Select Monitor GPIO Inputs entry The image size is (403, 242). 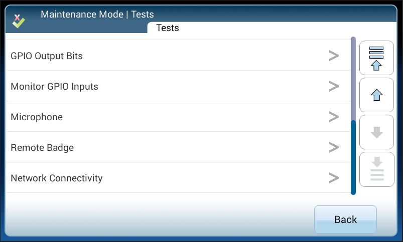click(x=54, y=87)
